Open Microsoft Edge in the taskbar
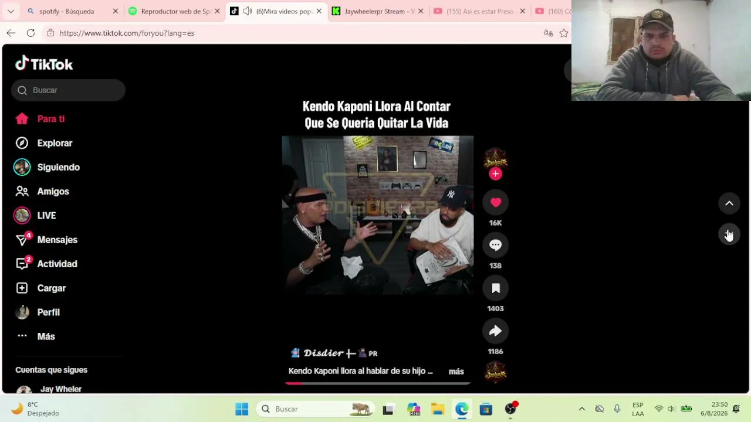This screenshot has width=751, height=422. (x=462, y=409)
